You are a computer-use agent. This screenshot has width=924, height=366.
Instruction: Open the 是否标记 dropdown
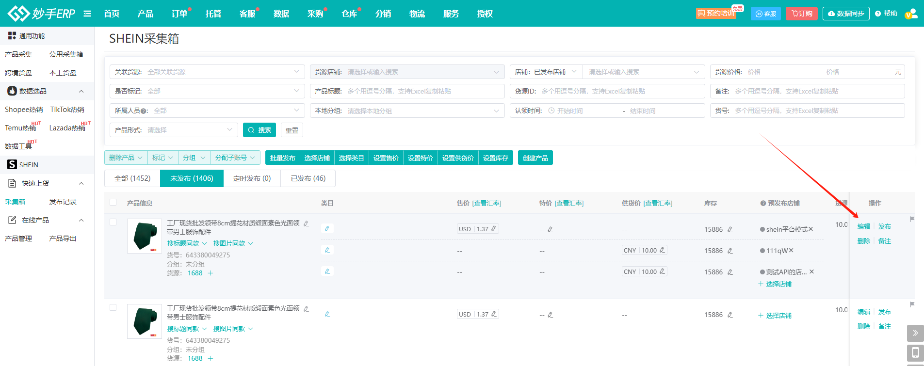click(207, 91)
